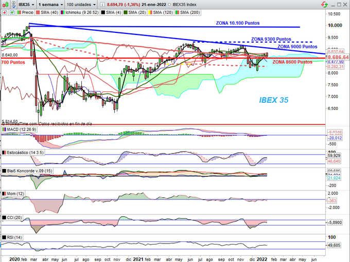Open the candlestick chart style icon
The image size is (350, 262).
coord(5,4)
